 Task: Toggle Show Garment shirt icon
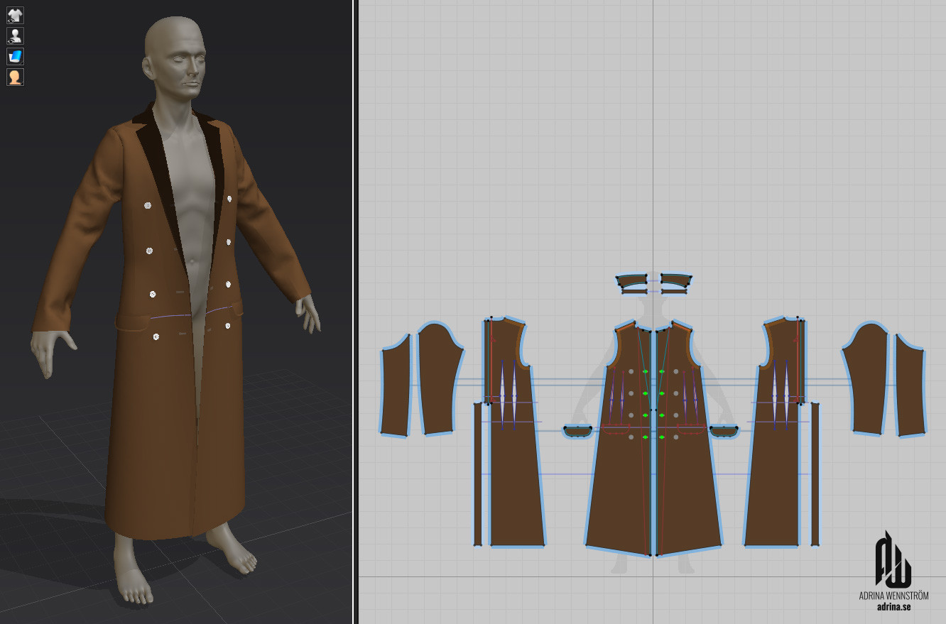15,15
